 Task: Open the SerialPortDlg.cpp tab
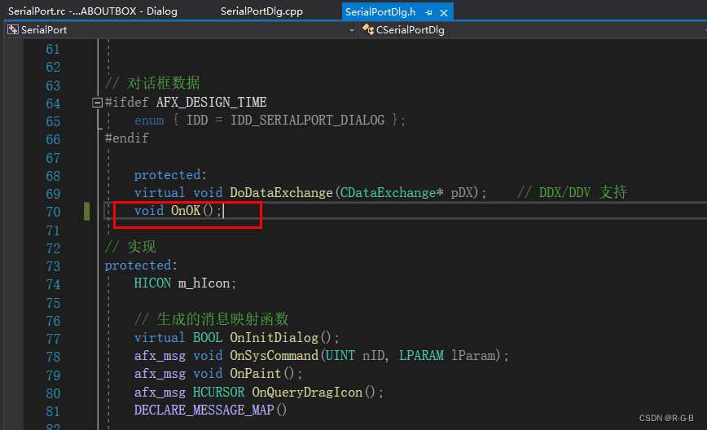(261, 11)
